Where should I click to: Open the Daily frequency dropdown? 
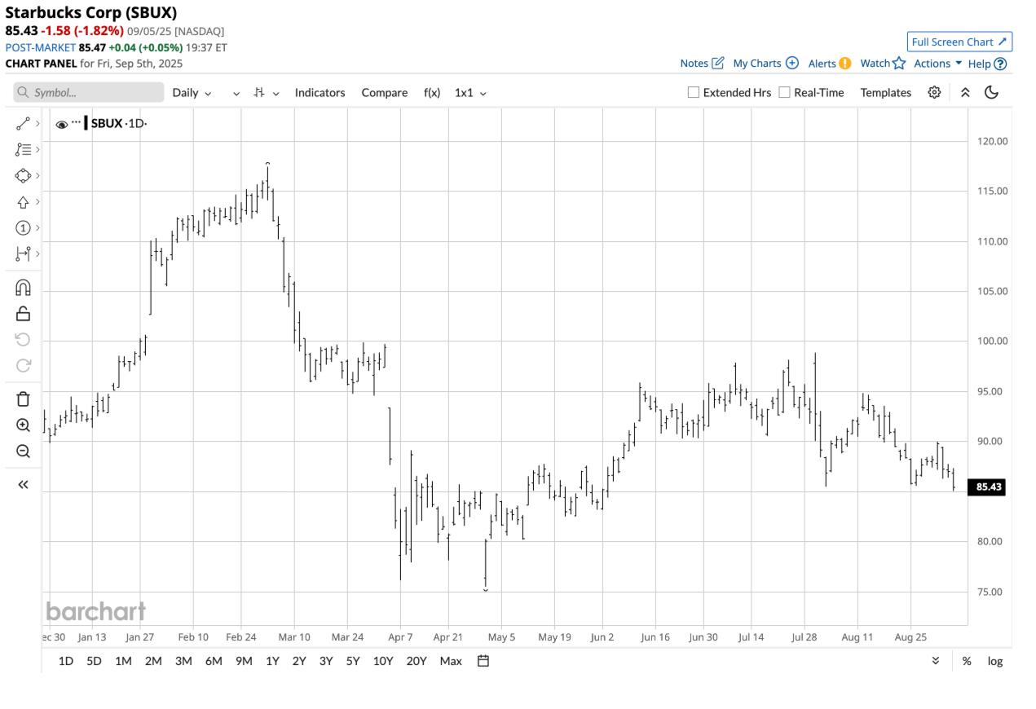coord(192,92)
